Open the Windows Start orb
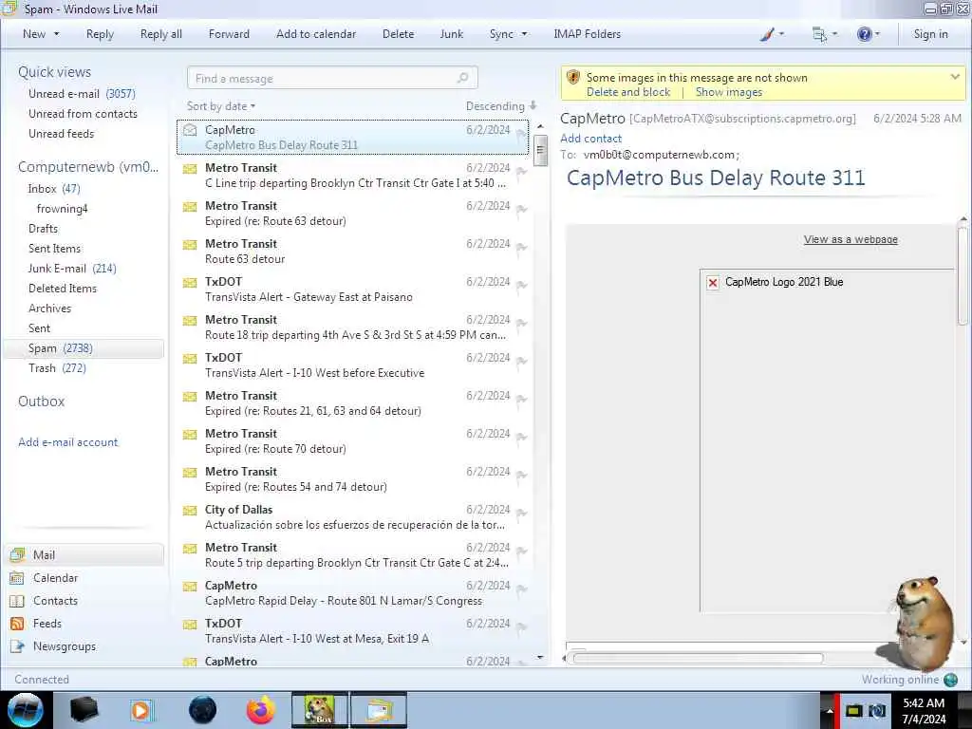This screenshot has height=729, width=972. coord(26,710)
